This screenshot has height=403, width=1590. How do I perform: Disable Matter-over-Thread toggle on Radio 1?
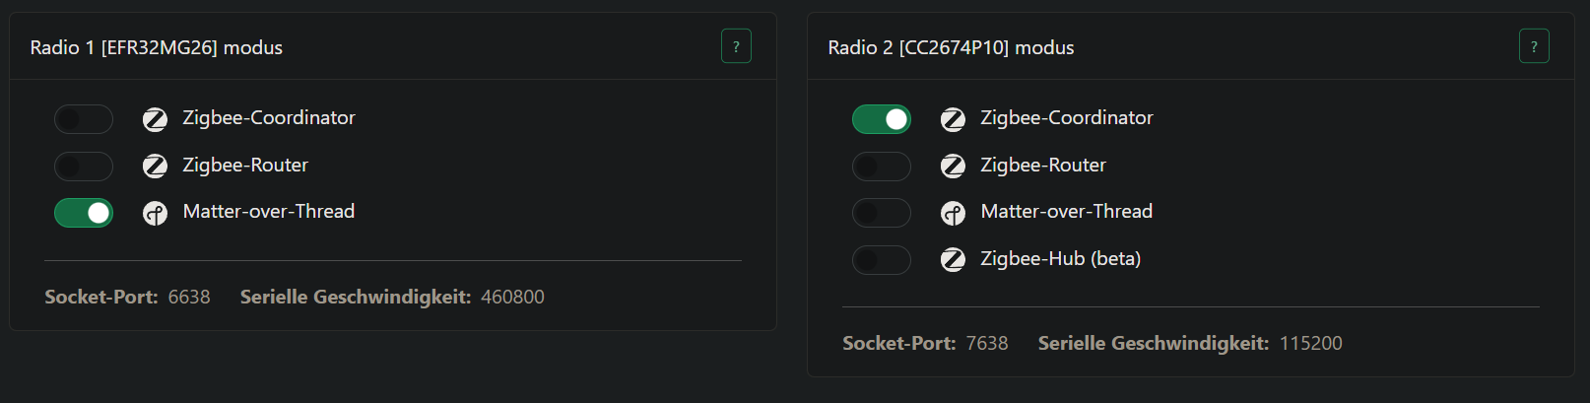coord(84,213)
